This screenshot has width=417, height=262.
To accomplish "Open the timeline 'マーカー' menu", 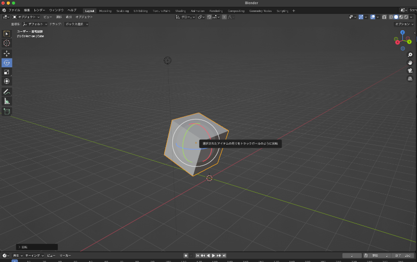I will (x=65, y=256).
